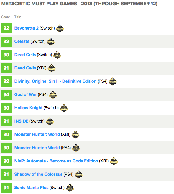Visit the Hollow Knight game page
The image size is (174, 194).
(28, 108)
